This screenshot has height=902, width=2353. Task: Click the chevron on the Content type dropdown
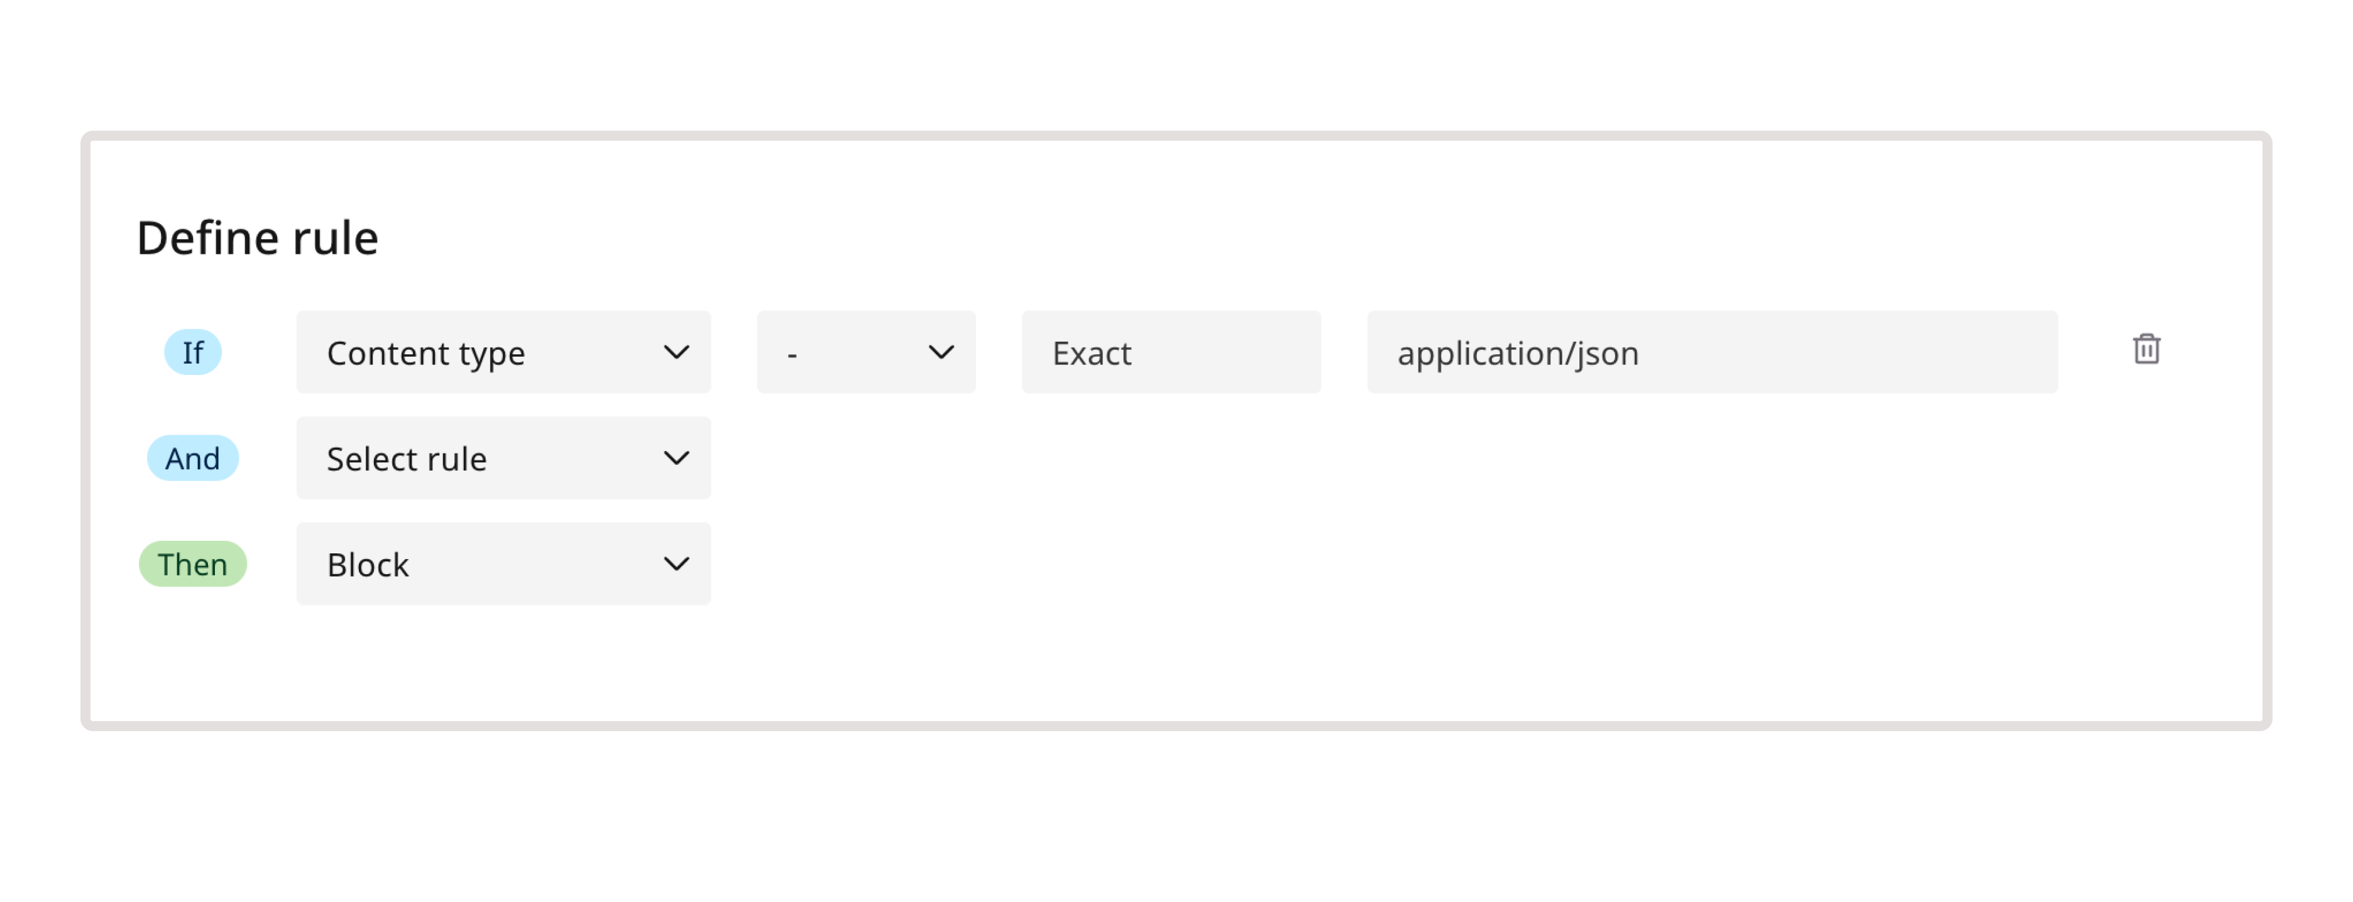[x=676, y=352]
